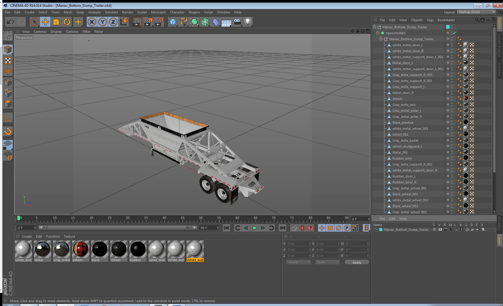Toggle the HyperNURBS enable checkmark
The height and width of the screenshot is (306, 503).
pos(455,33)
